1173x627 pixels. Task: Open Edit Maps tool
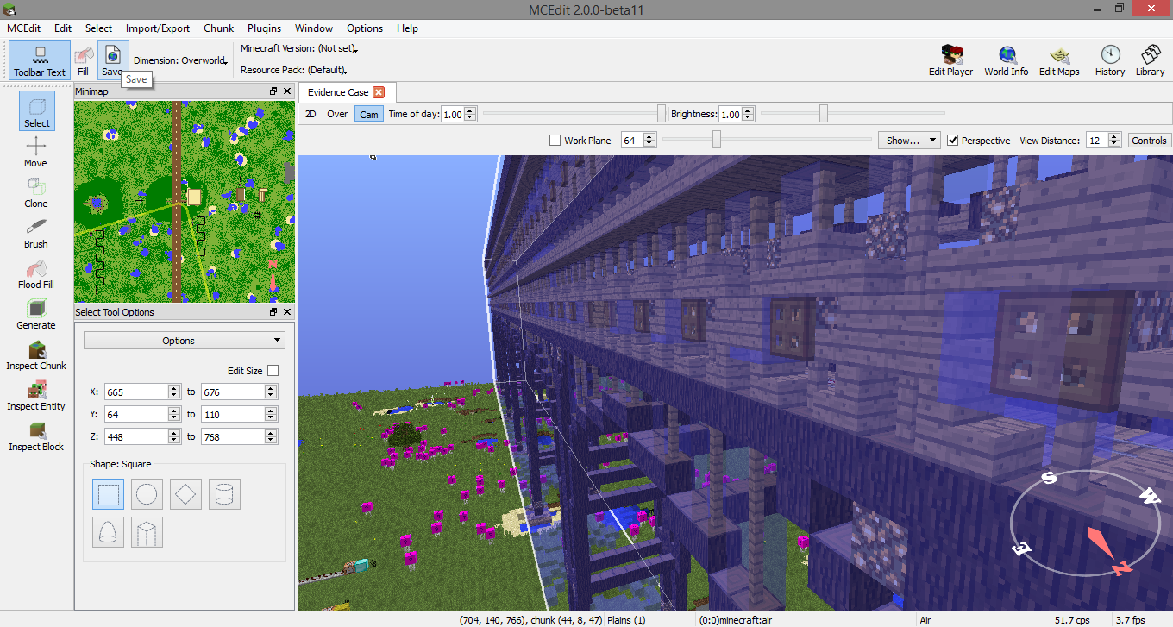point(1059,60)
